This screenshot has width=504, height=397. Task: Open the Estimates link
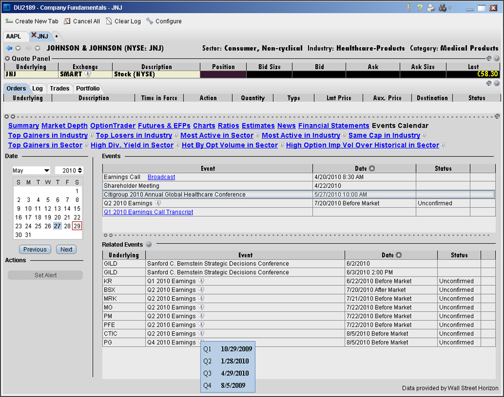coord(258,126)
